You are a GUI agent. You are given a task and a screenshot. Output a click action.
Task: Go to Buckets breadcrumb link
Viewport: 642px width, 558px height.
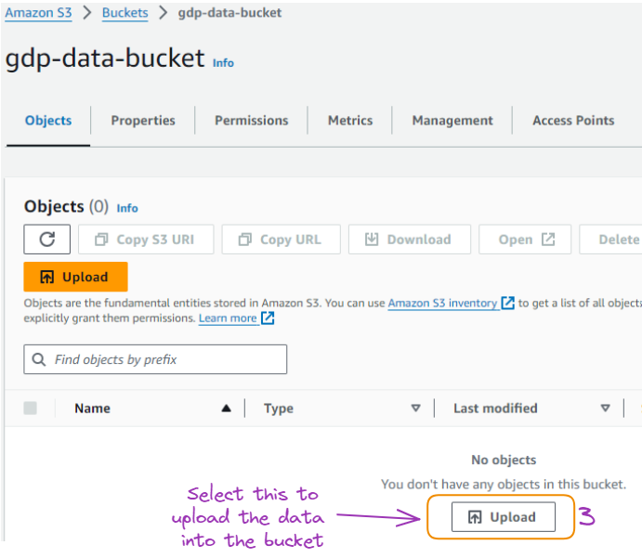(x=124, y=13)
